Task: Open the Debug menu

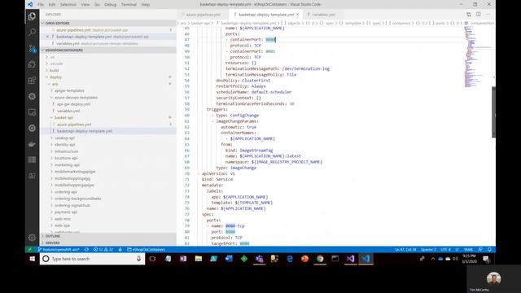Action: [111, 5]
